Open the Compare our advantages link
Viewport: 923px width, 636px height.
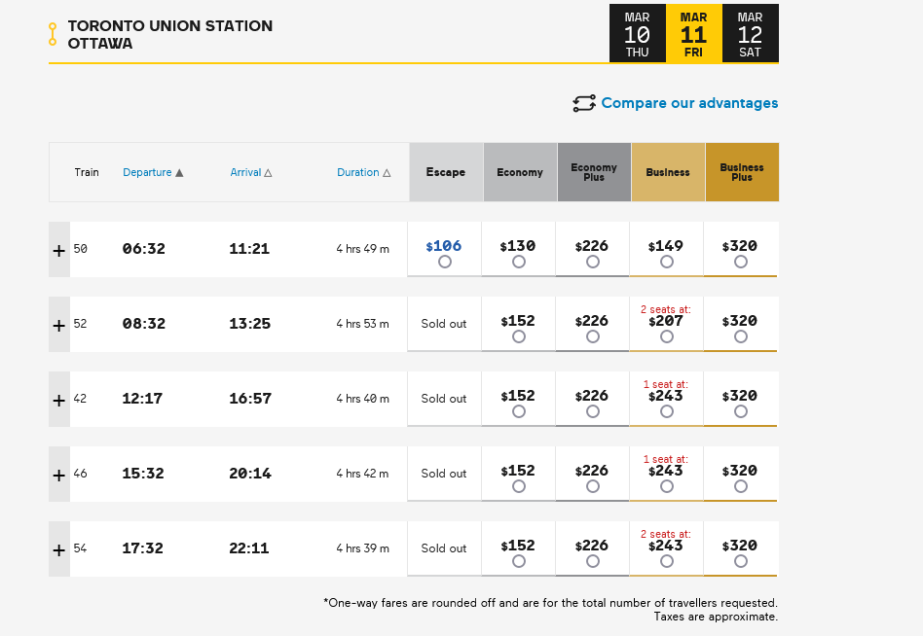pos(689,103)
